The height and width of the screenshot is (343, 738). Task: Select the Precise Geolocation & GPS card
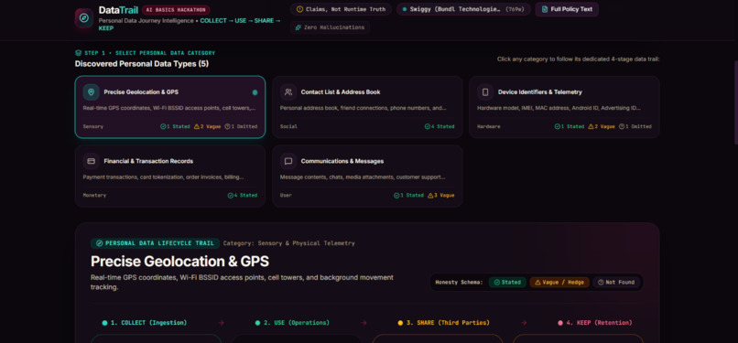[170, 107]
